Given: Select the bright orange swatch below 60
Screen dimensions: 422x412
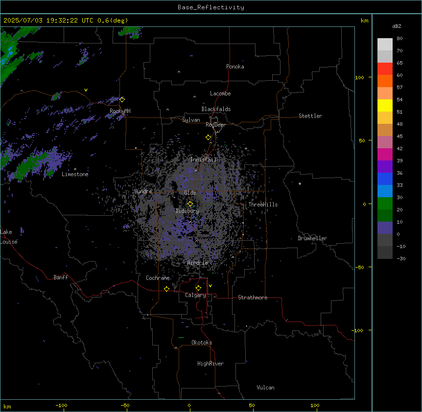Looking at the screenshot, I should pos(385,81).
